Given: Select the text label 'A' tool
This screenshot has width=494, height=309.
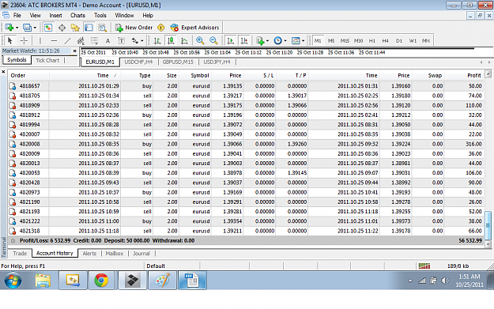Looking at the screenshot, I should 107,40.
